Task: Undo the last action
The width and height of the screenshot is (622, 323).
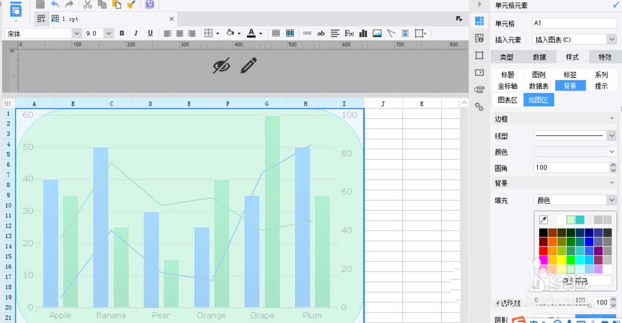Action: click(55, 4)
